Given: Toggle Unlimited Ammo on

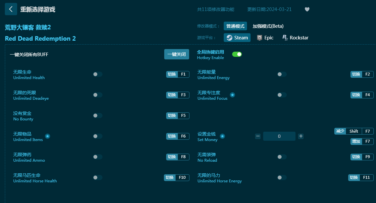Looking at the screenshot, I should point(98,157).
